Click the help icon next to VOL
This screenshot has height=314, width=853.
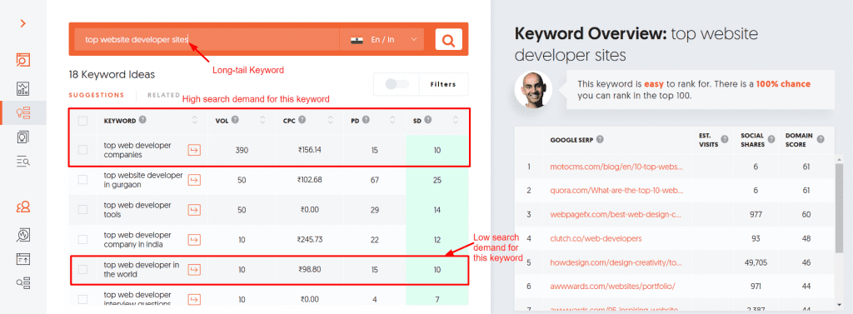[236, 120]
